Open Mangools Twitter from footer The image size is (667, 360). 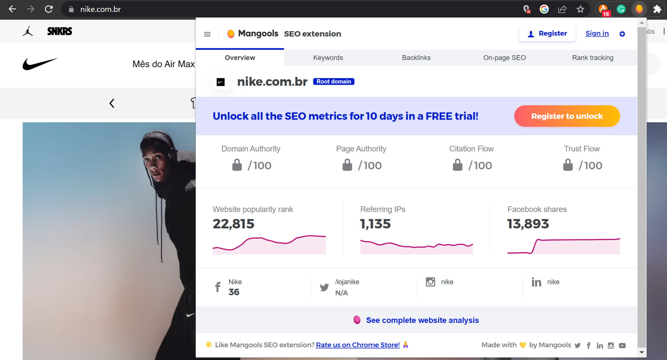point(578,345)
